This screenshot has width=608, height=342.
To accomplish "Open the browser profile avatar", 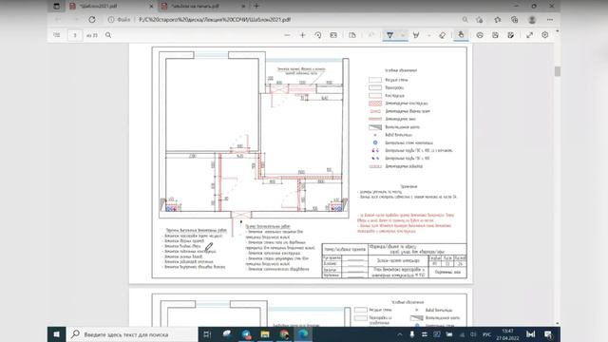I will (x=532, y=19).
